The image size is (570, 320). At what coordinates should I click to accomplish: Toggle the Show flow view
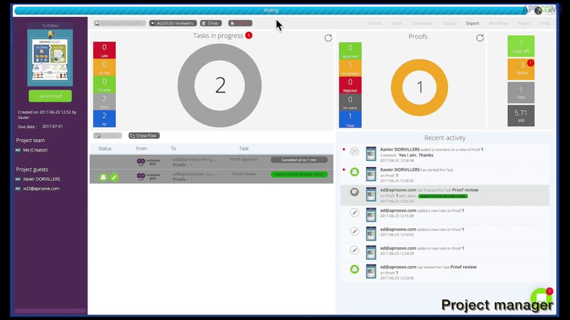point(144,136)
